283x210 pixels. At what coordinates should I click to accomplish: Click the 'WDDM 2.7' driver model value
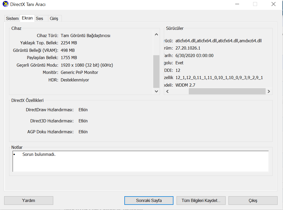point(185,85)
